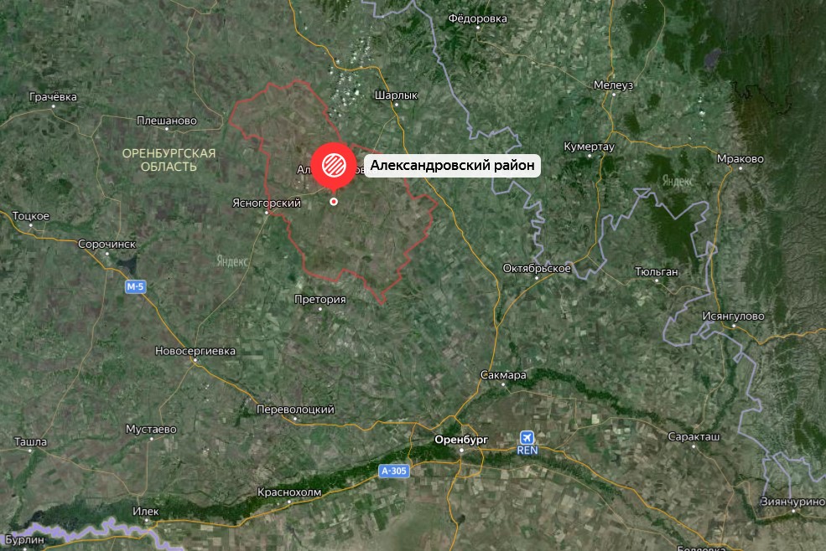
Task: Click the Кумертау city label
Action: [x=589, y=147]
